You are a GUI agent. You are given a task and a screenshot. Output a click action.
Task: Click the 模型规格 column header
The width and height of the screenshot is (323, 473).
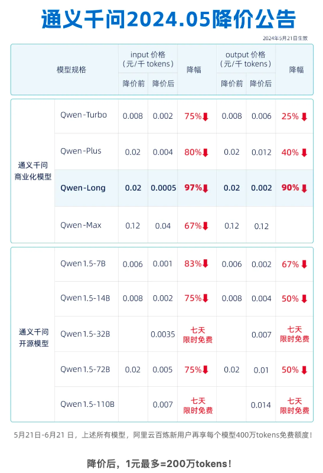[71, 70]
